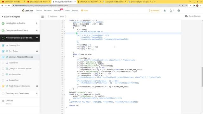This screenshot has height=114, width=203.
Task: Close the AmiaCoder YouTube tab
Action: [24, 2]
